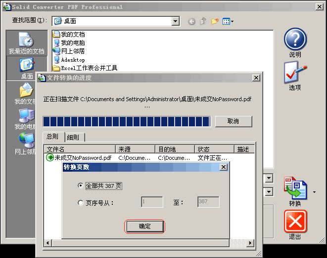Click the left arrow of the horizontal scrollbar
The height and width of the screenshot is (258, 327).
pos(48,243)
